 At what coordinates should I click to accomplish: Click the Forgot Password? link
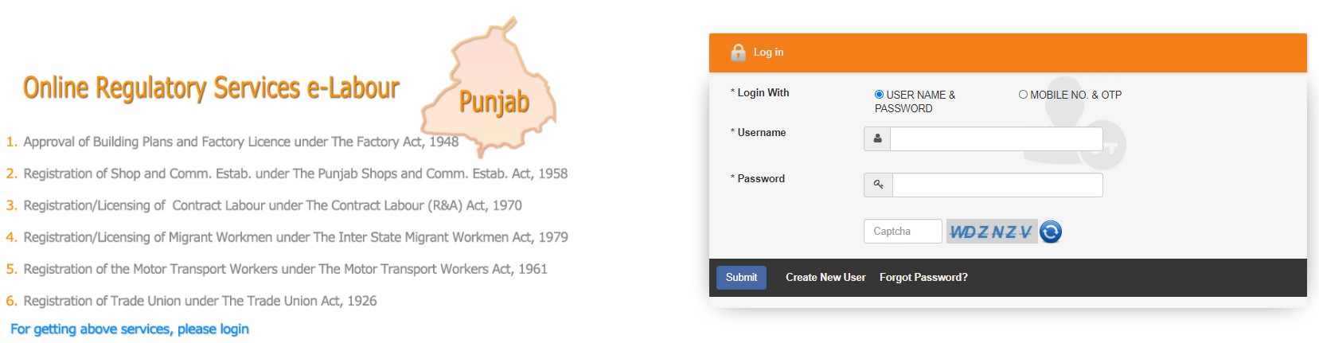point(923,278)
